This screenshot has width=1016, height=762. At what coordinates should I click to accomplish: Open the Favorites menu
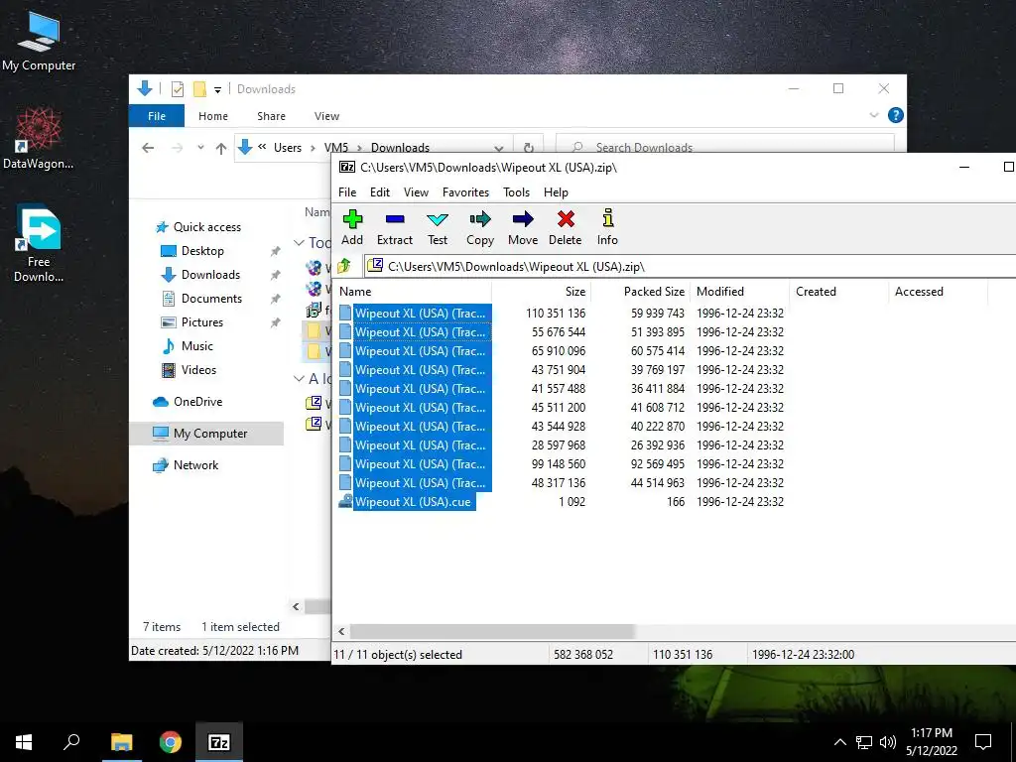tap(466, 192)
